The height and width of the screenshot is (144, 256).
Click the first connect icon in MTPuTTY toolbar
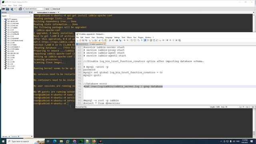click(3, 9)
